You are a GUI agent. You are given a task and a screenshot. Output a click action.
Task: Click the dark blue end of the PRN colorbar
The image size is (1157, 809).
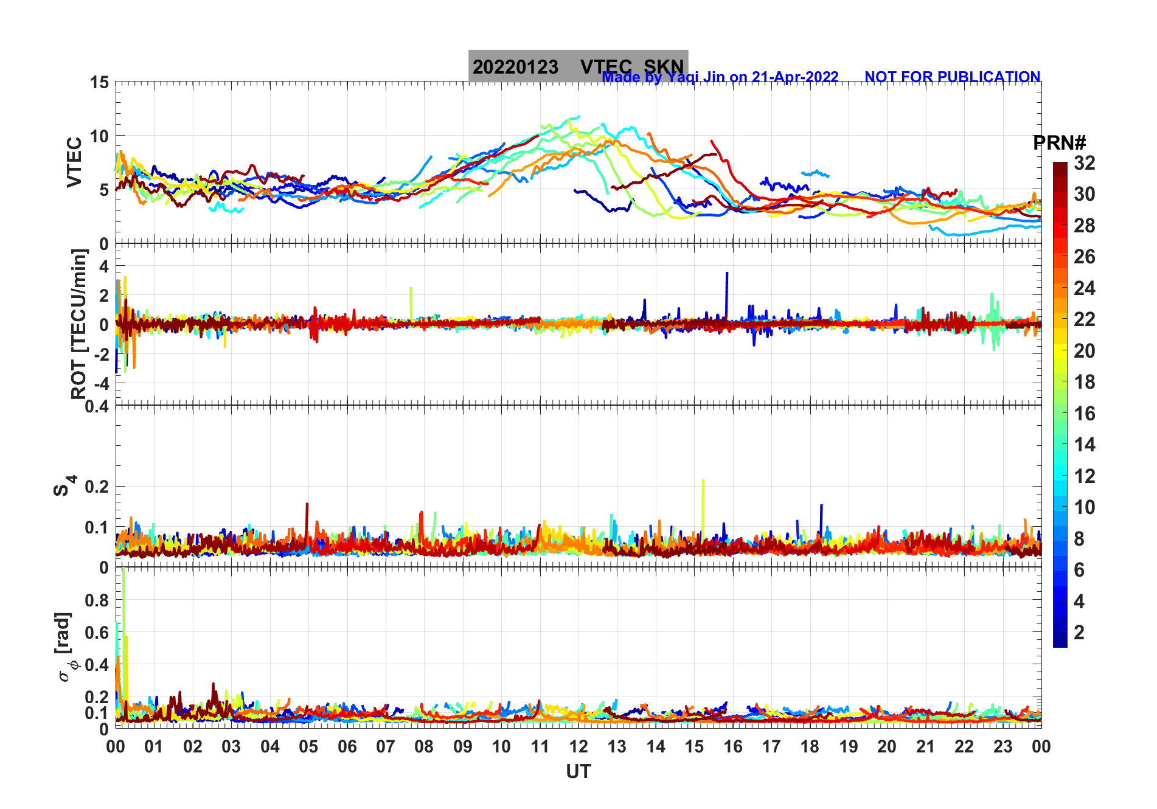coord(1060,640)
